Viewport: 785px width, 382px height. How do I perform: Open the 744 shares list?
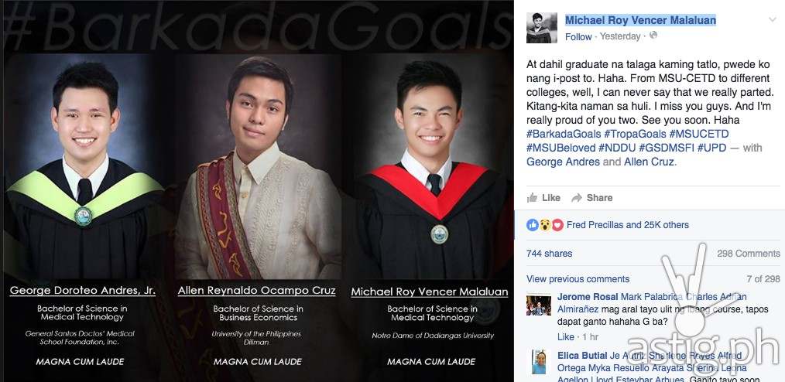tap(549, 254)
